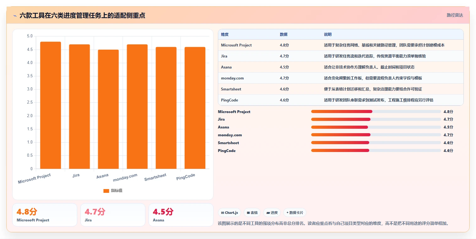Click the description starting 适用于复杂任务网络
Image resolution: width=476 pixels, height=239 pixels.
coord(384,45)
